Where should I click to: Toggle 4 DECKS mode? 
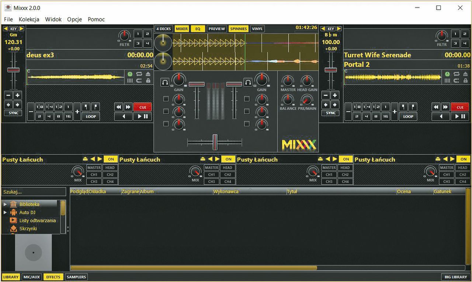coord(163,29)
